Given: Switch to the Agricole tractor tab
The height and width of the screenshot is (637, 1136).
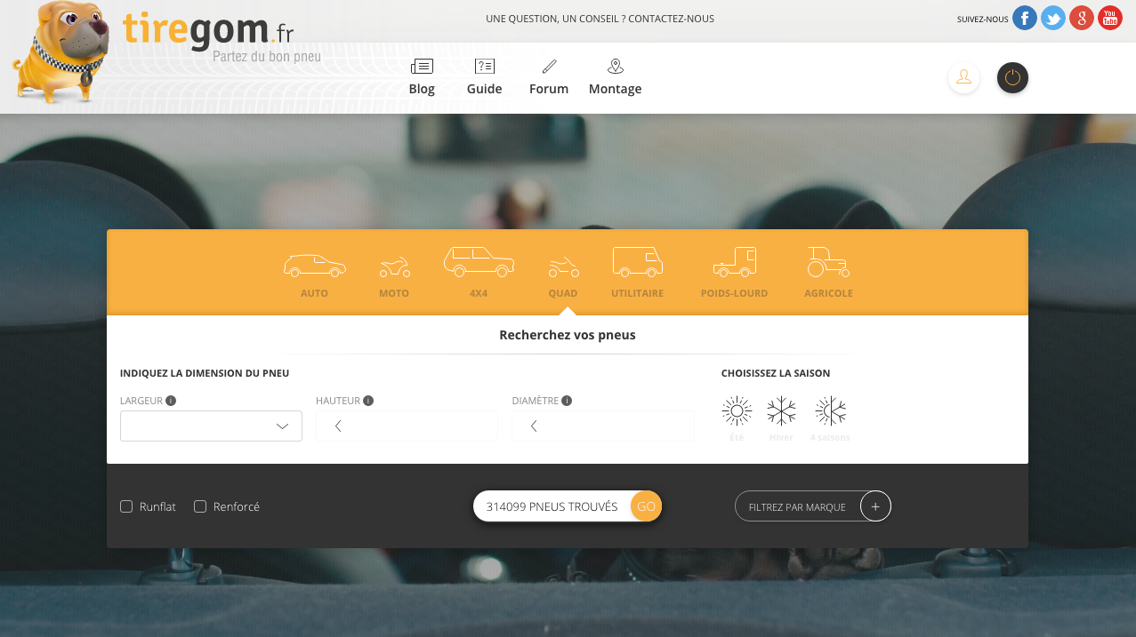Looking at the screenshot, I should coord(828,273).
